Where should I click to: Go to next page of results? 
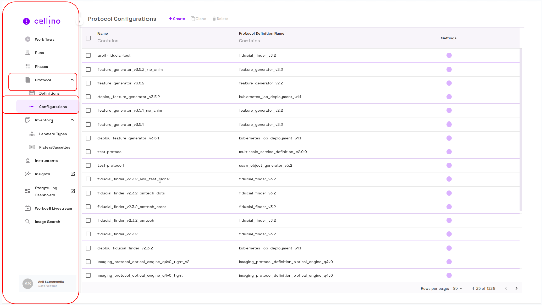(516, 288)
